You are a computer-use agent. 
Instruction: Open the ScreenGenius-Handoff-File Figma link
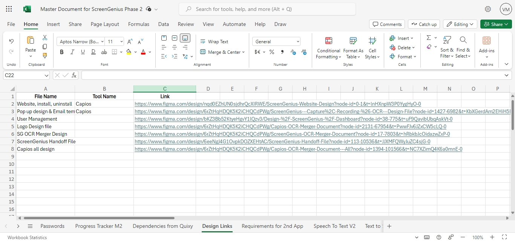click(x=282, y=141)
